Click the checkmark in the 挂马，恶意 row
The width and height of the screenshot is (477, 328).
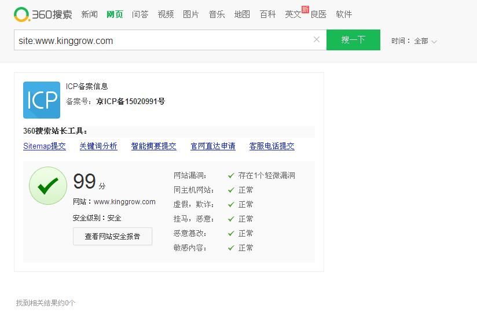[x=231, y=219]
